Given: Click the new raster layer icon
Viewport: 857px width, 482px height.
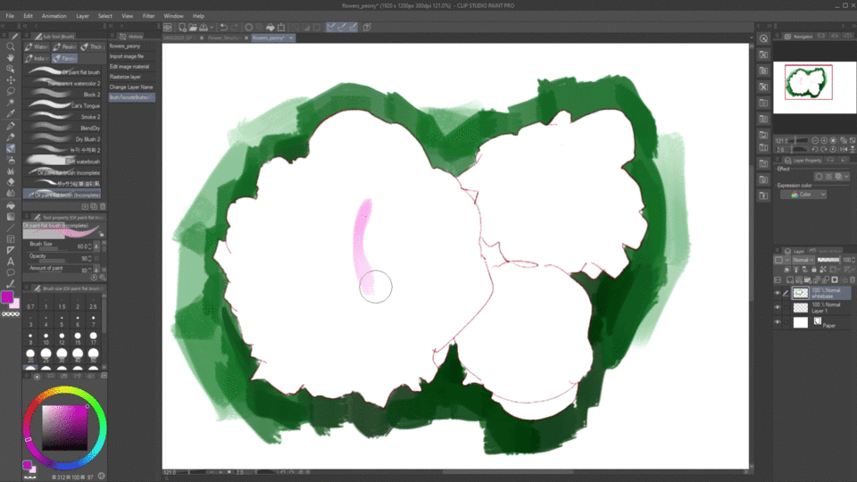Looking at the screenshot, I should [x=790, y=279].
